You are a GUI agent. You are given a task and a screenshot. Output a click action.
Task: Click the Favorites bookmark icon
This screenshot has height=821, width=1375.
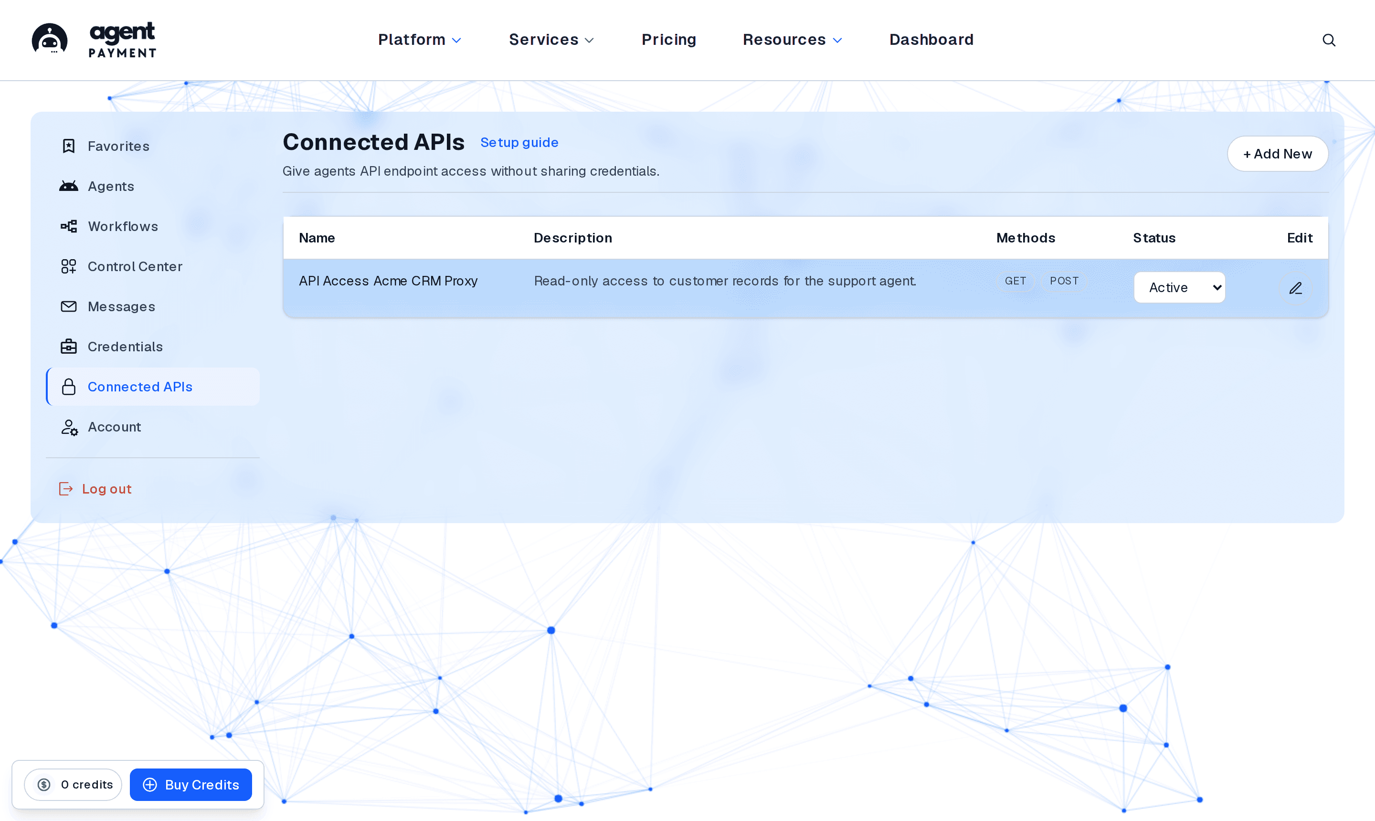[69, 146]
